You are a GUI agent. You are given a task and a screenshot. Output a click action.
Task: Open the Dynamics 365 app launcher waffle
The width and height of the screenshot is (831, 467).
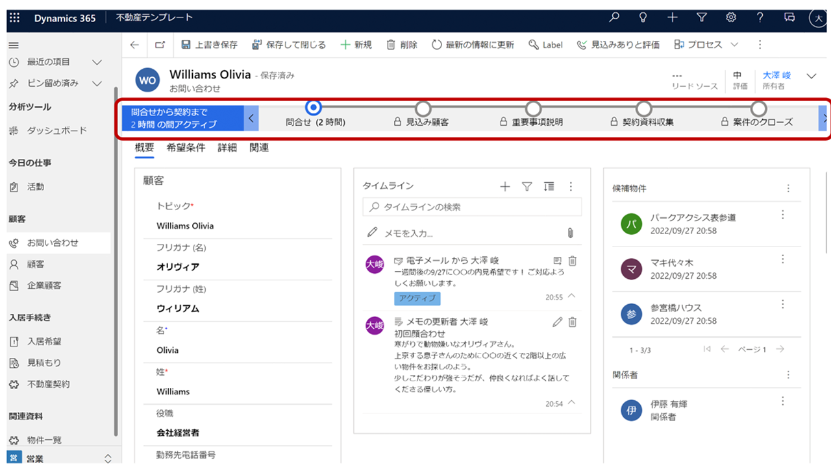click(x=15, y=18)
